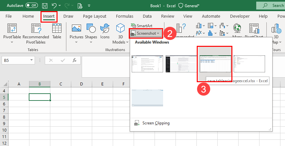Open the Automate tab
Viewport: 285px width, 146px height.
coord(211,16)
